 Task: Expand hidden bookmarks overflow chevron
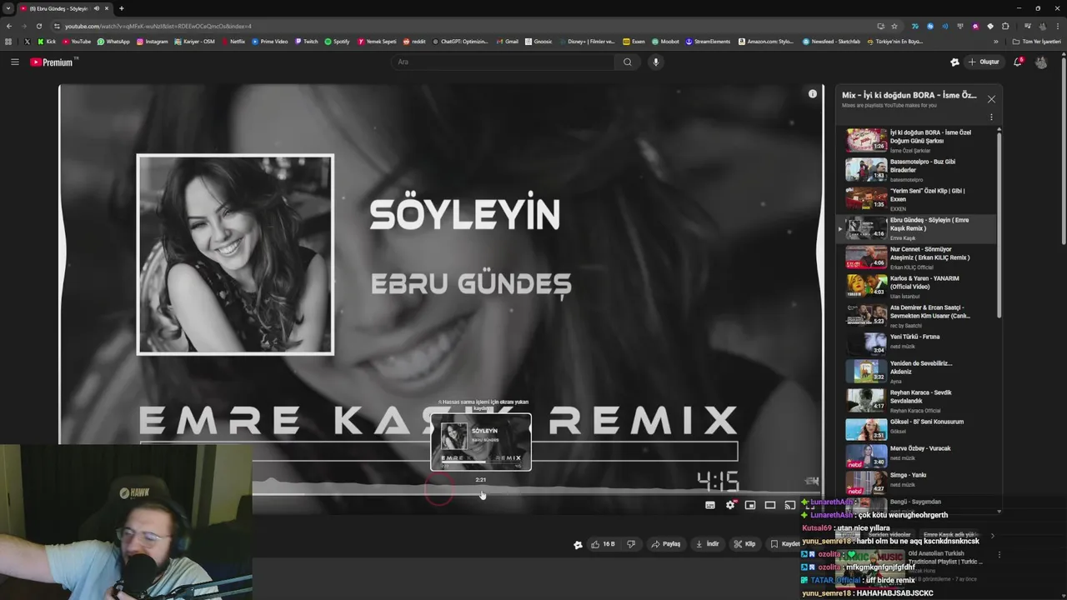[x=995, y=42]
